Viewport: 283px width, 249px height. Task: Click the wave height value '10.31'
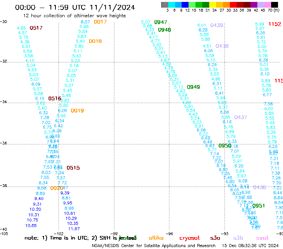tap(34, 215)
